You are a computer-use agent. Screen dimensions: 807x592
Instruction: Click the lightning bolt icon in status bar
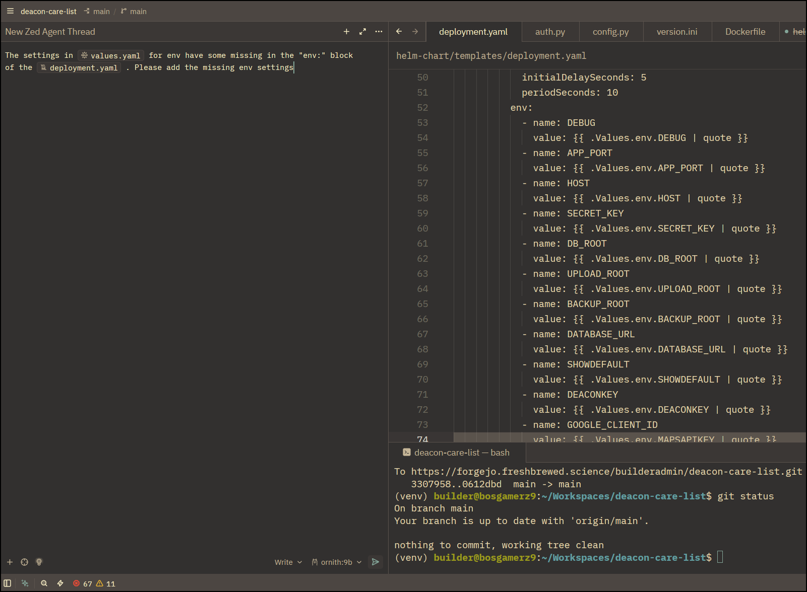[x=60, y=583]
